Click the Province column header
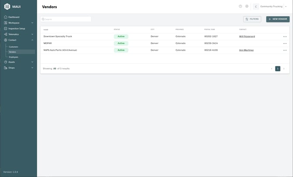 (x=180, y=30)
